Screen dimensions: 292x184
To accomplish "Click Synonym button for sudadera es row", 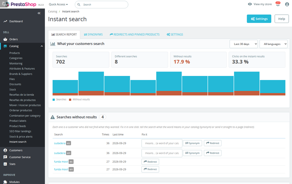I will [x=192, y=143].
